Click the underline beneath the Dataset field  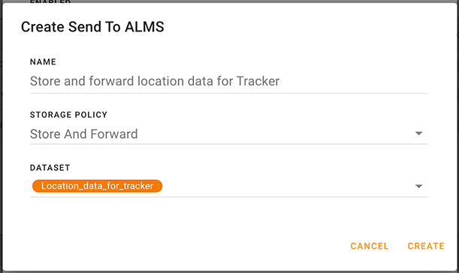[x=228, y=196]
